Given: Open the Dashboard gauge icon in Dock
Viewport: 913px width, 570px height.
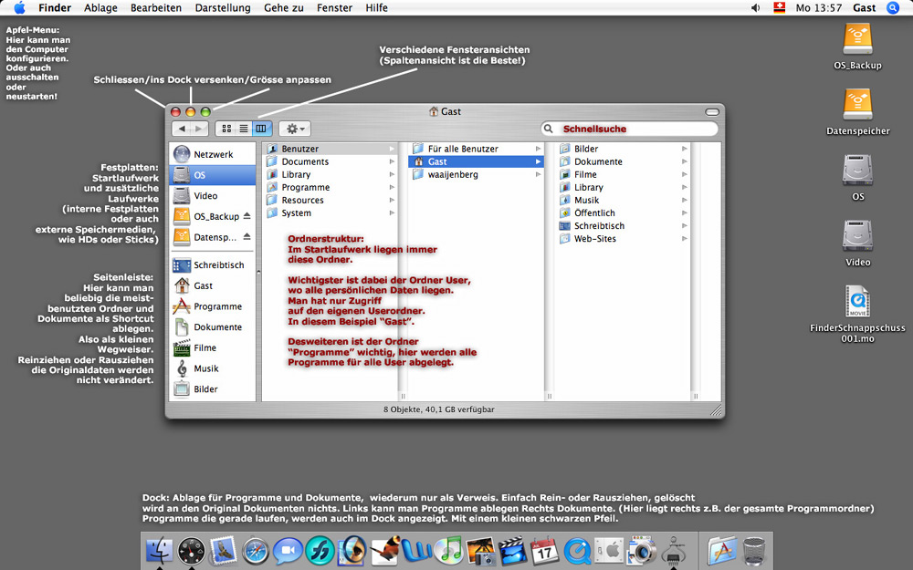Looking at the screenshot, I should coord(191,550).
